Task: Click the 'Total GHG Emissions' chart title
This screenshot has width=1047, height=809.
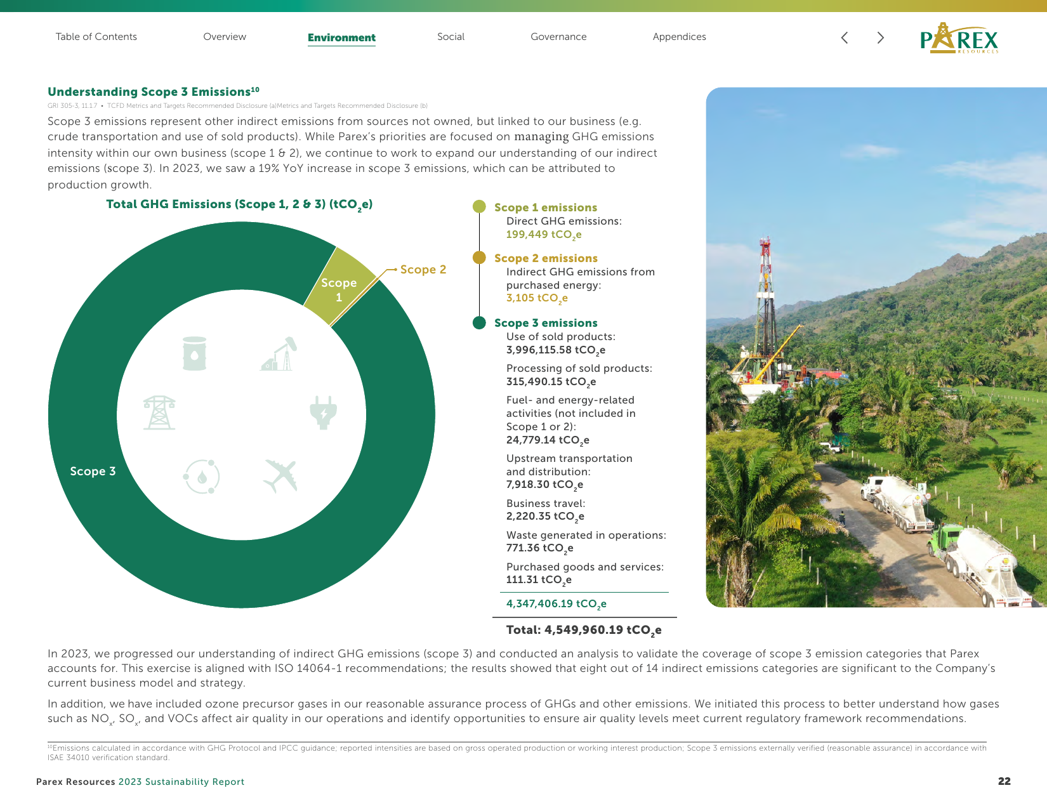Action: pyautogui.click(x=239, y=205)
